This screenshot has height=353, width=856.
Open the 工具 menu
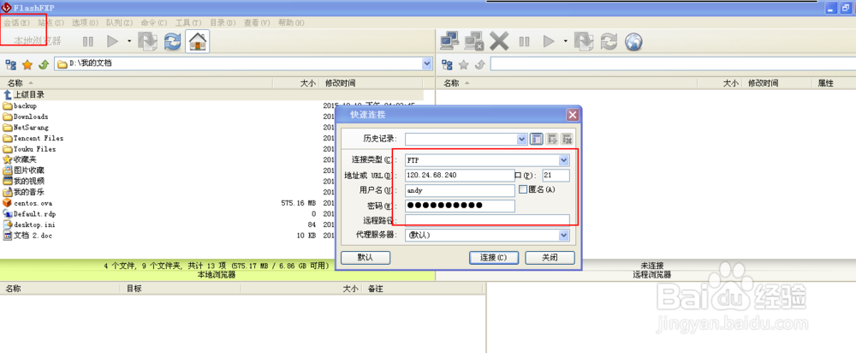188,22
